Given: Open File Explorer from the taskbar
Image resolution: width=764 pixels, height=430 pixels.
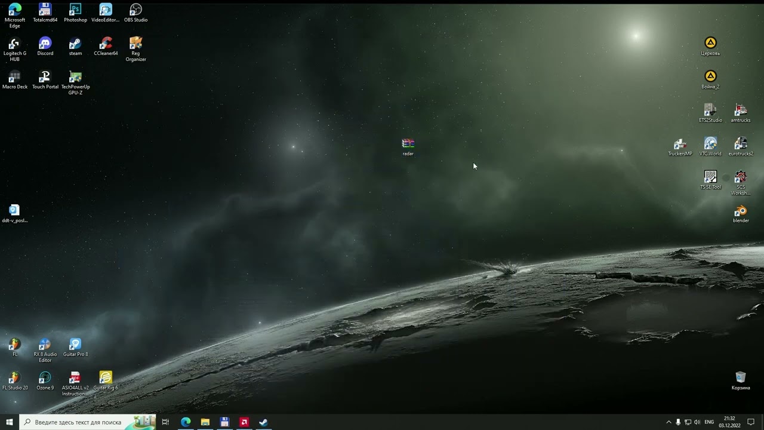Looking at the screenshot, I should click(205, 422).
